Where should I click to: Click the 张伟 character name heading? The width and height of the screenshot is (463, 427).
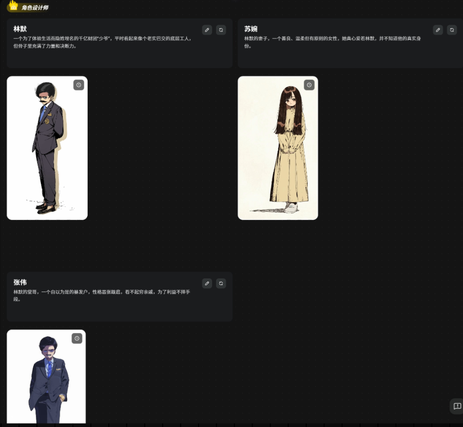click(x=20, y=282)
